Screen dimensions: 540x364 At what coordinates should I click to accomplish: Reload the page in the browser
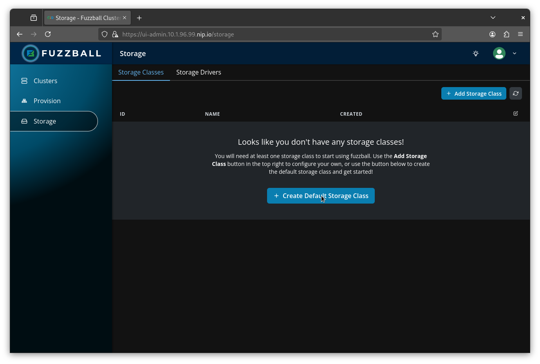coord(48,34)
